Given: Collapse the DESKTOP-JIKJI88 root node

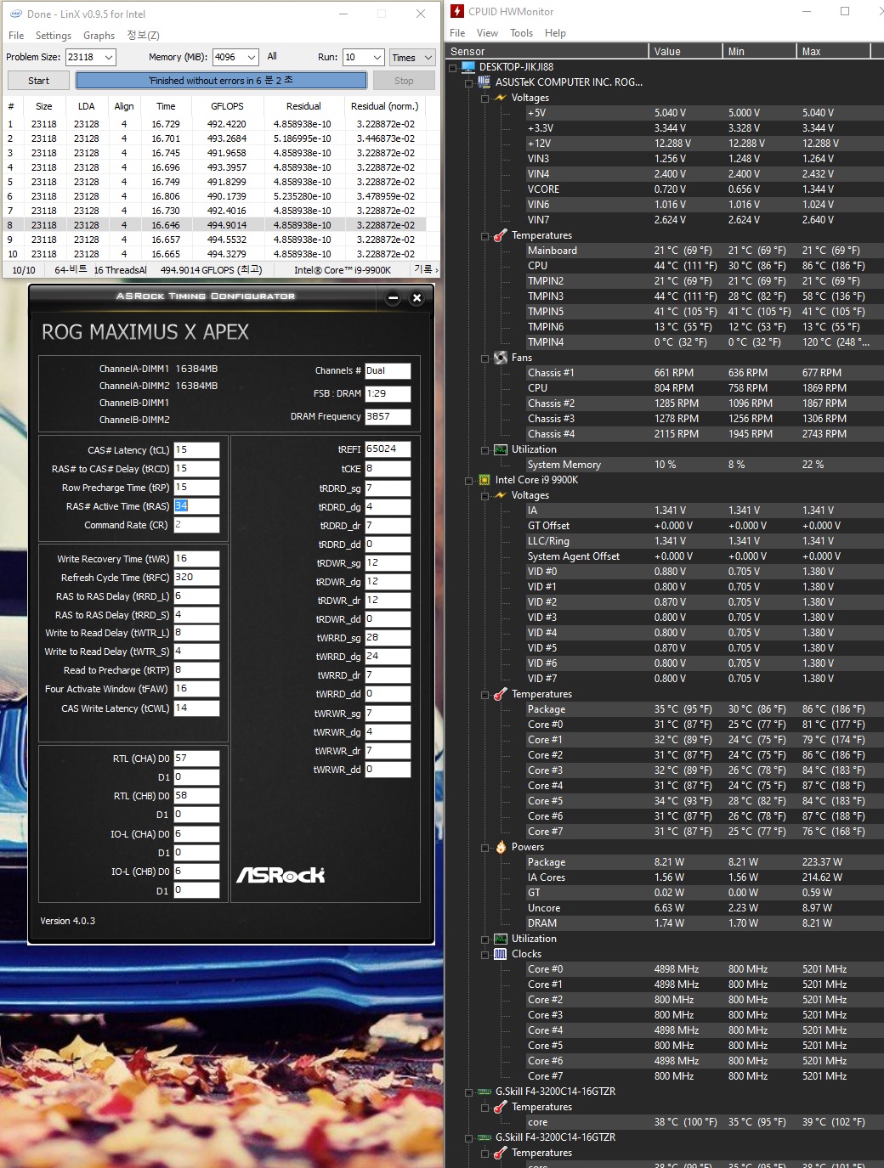Looking at the screenshot, I should coord(453,67).
